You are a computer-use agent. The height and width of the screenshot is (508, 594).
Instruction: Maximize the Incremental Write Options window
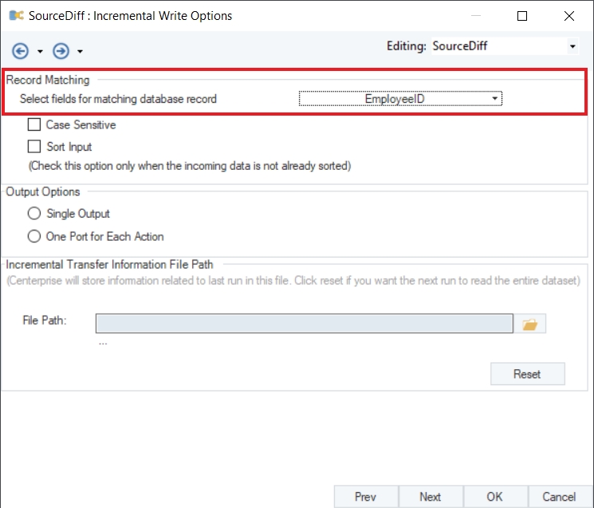522,15
